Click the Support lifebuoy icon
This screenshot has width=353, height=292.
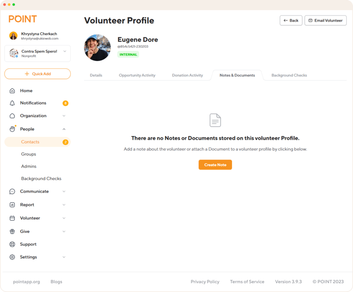pos(12,244)
